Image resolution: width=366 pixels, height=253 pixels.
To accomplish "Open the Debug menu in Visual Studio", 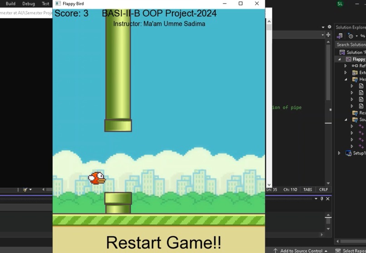I will [x=29, y=4].
